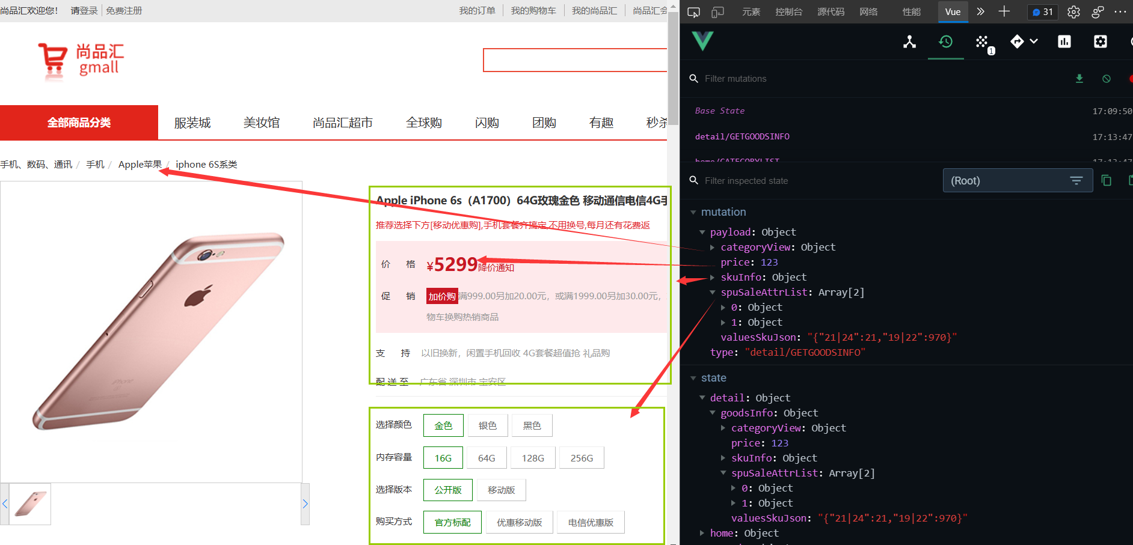Open the 源代码 Sources tab
Image resolution: width=1133 pixels, height=545 pixels.
(831, 11)
